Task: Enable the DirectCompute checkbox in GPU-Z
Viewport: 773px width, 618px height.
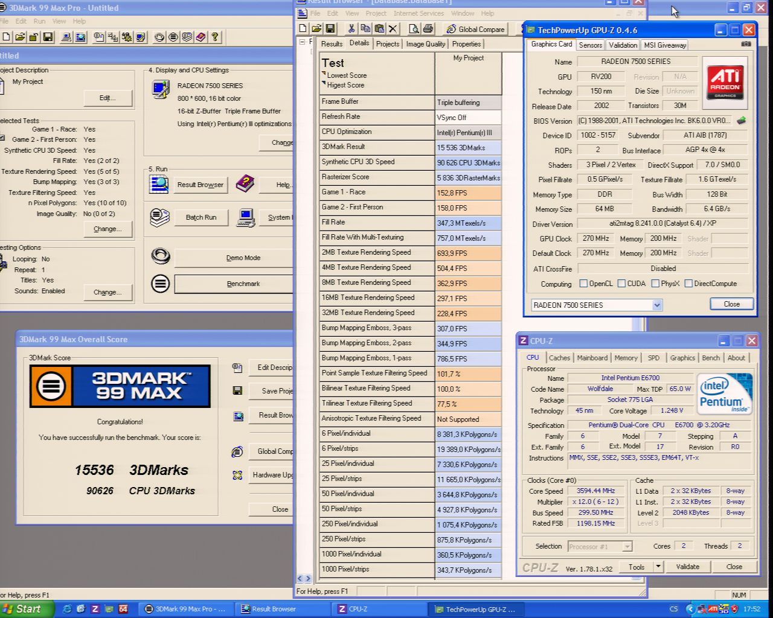Action: pos(688,283)
